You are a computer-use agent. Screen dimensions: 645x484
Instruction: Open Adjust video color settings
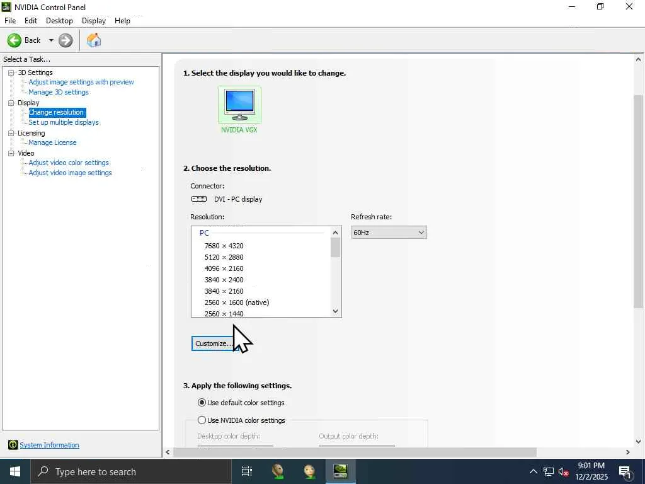pyautogui.click(x=69, y=163)
